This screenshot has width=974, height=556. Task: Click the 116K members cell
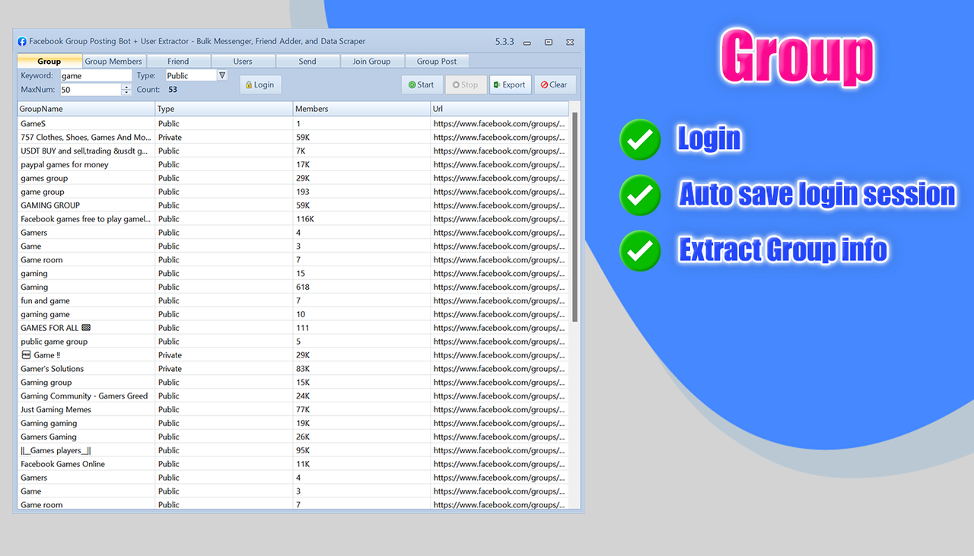(x=361, y=219)
